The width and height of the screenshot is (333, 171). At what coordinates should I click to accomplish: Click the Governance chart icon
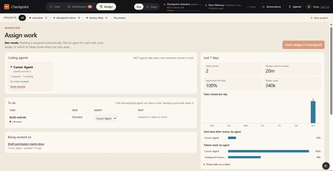[x=263, y=7]
